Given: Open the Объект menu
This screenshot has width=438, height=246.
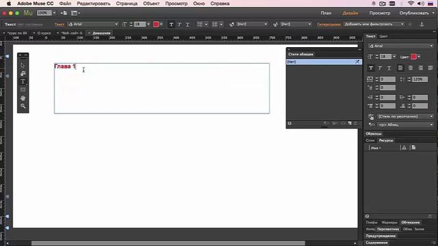Looking at the screenshot, I should 151,3.
